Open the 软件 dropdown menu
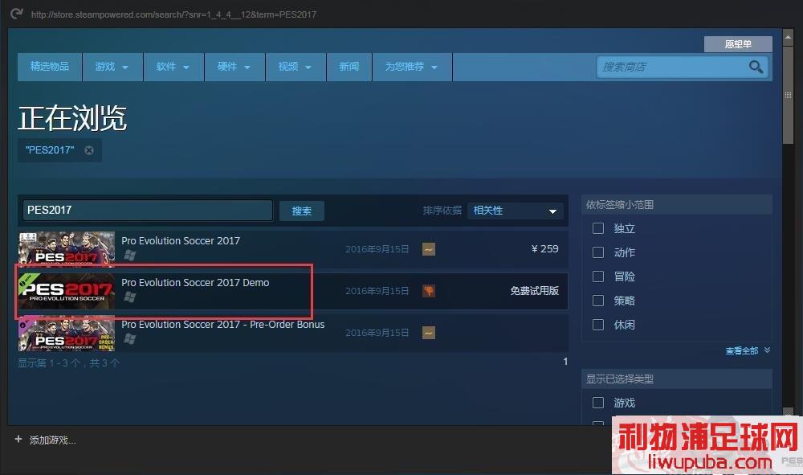 click(x=173, y=67)
